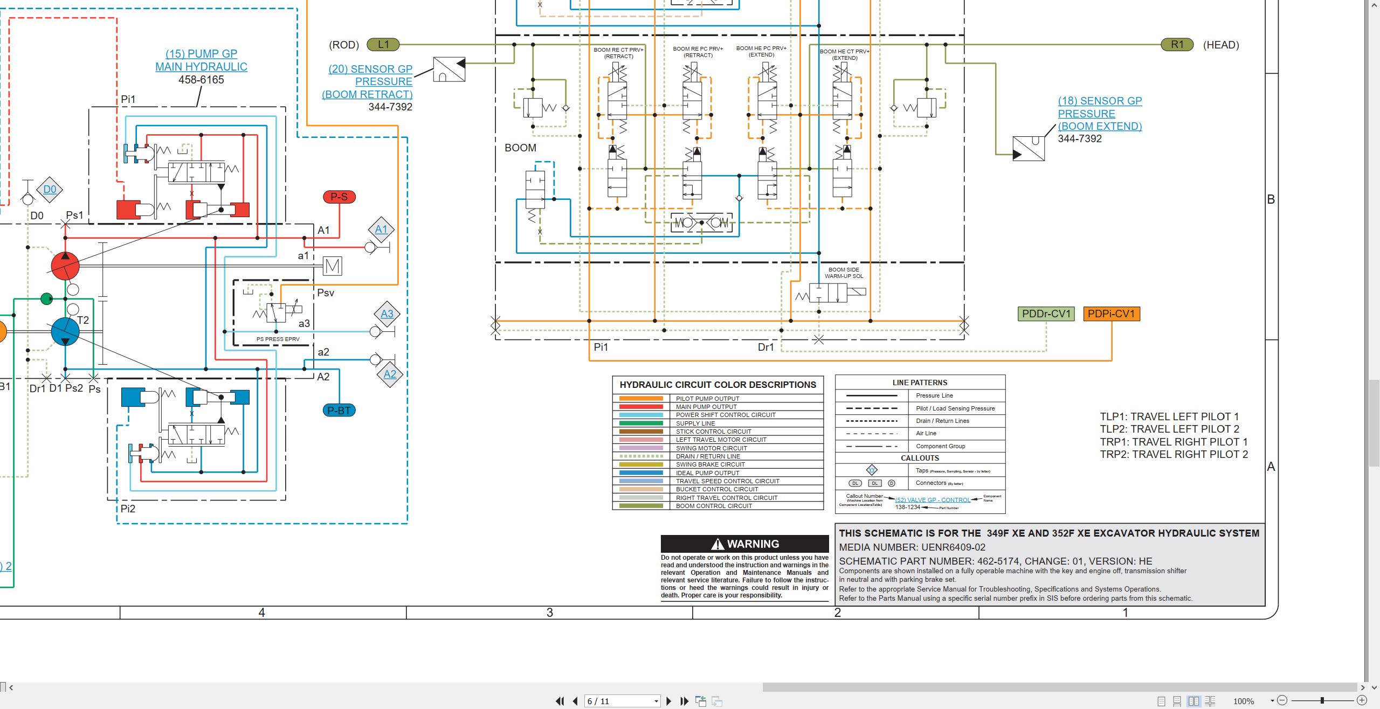Click the D0 tap diamond callout
Screen dimensions: 1380x709
(x=50, y=190)
